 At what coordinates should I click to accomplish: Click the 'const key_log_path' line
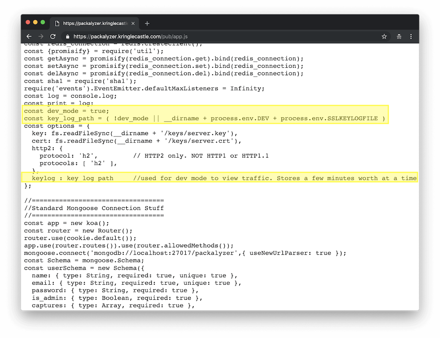(205, 118)
